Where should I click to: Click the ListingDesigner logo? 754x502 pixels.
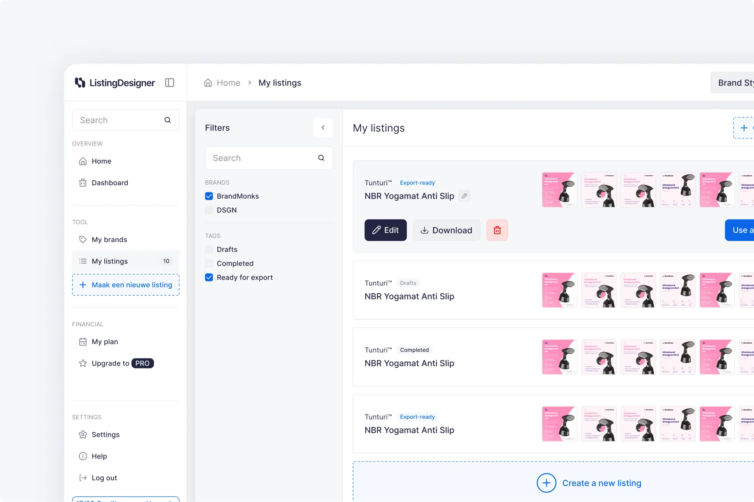coord(115,83)
